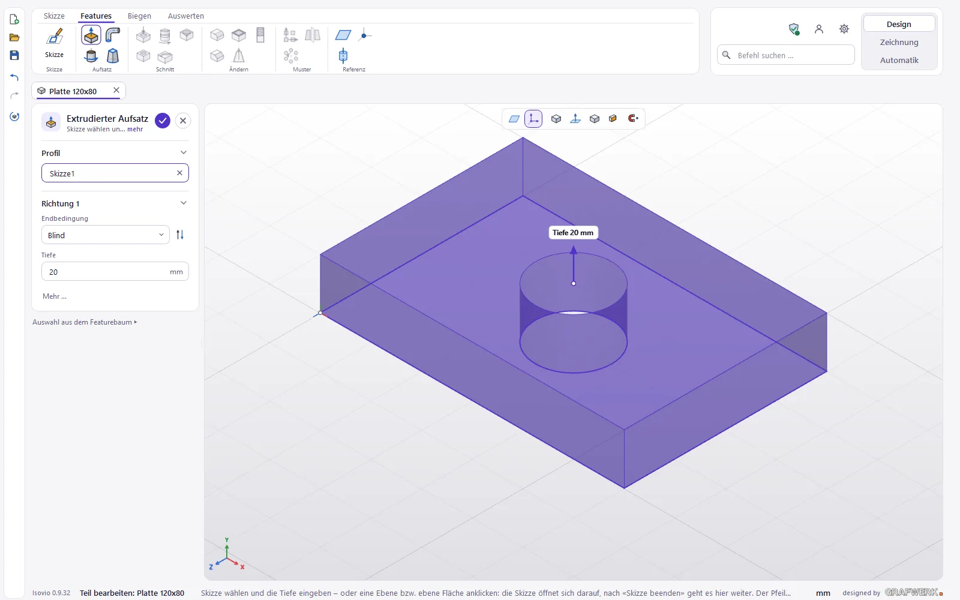Expand Auswahl aus dem Featurebaum
This screenshot has height=600, width=960.
tap(85, 322)
